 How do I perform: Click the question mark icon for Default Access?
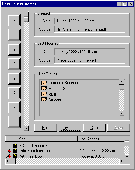(x=15, y=146)
